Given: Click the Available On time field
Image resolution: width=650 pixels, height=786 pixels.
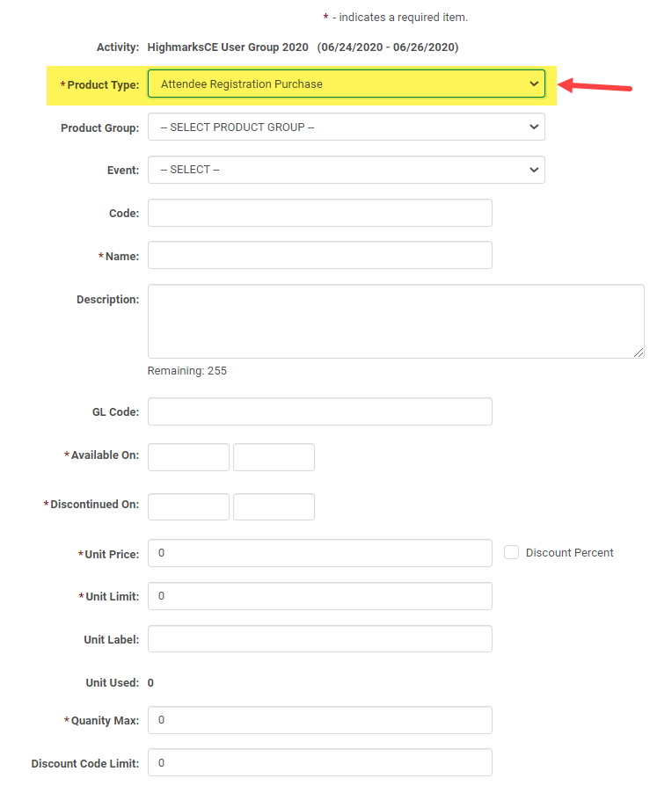Looking at the screenshot, I should 274,457.
